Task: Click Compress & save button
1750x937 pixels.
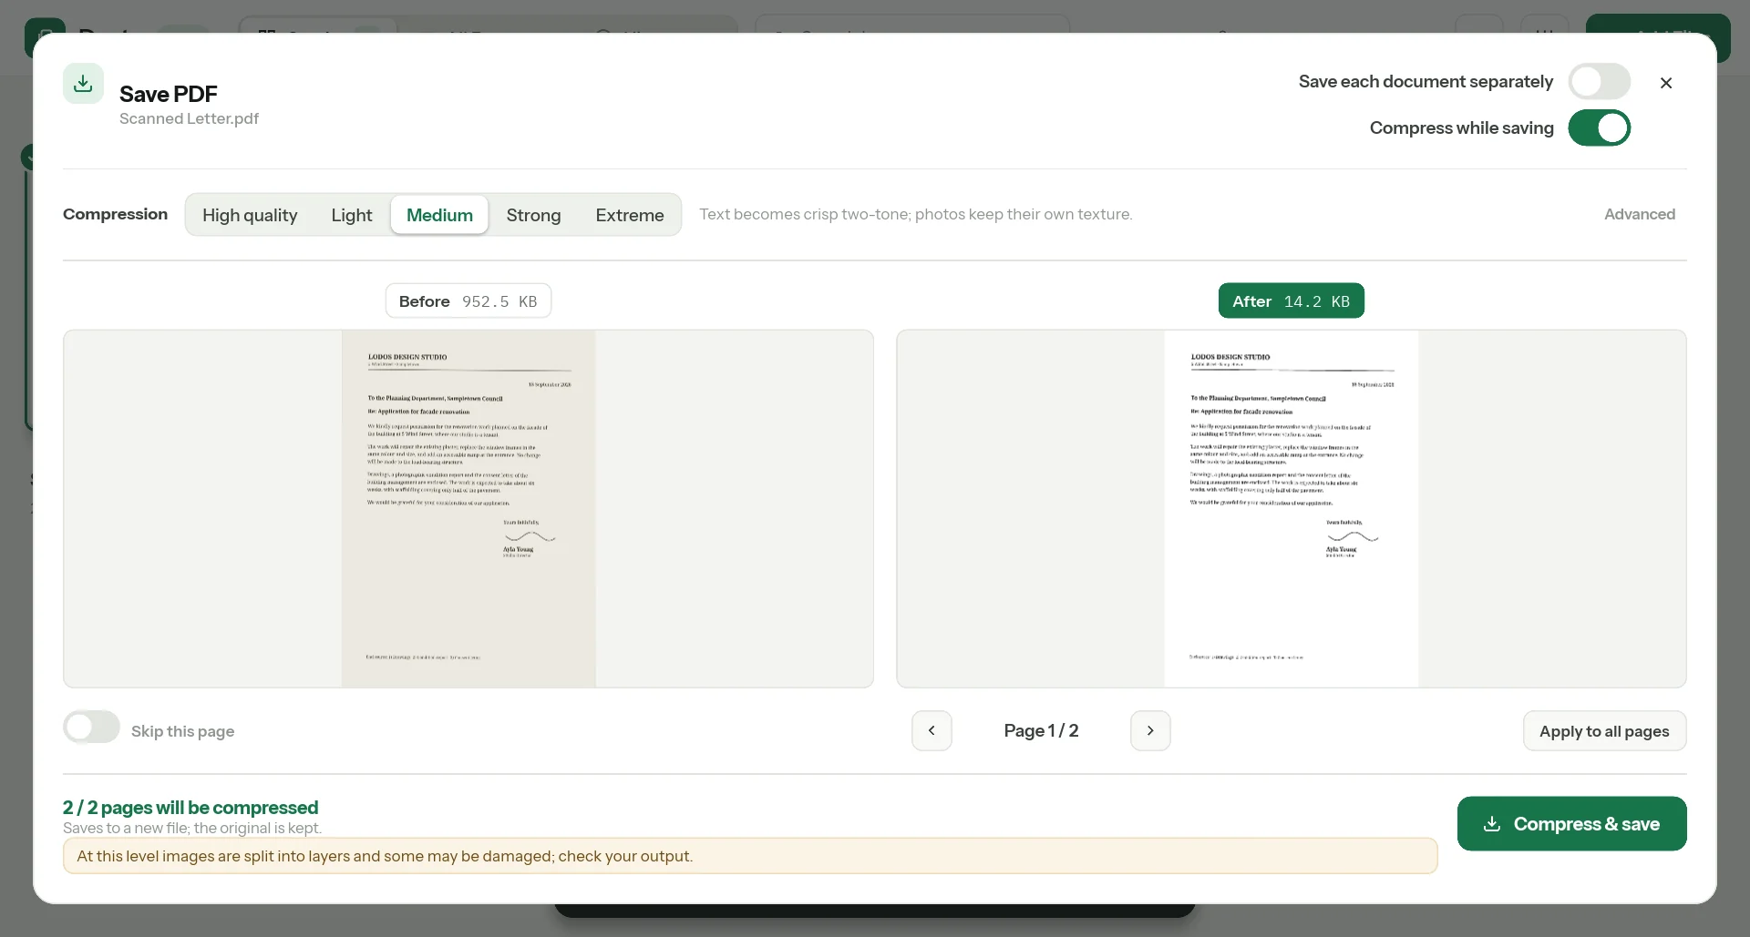Action: (1571, 823)
